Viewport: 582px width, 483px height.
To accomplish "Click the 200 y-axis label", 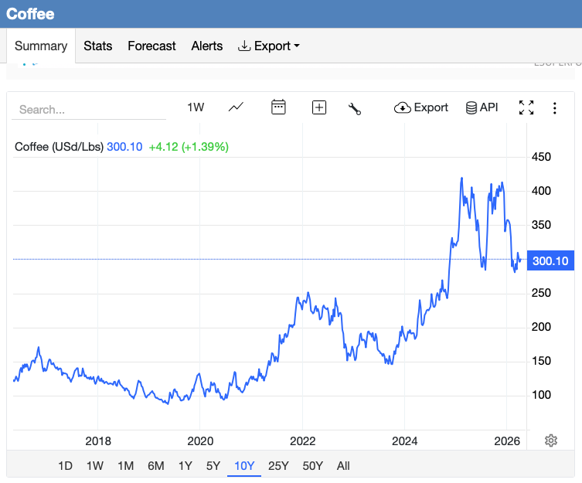I will click(541, 327).
